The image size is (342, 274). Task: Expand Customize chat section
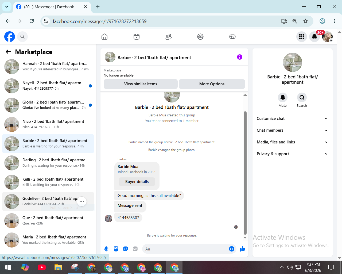point(292,119)
